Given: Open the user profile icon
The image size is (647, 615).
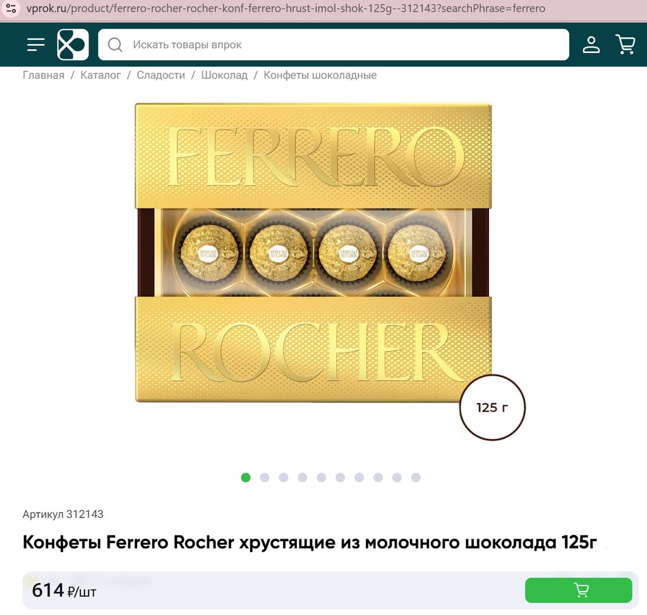Looking at the screenshot, I should [x=591, y=45].
